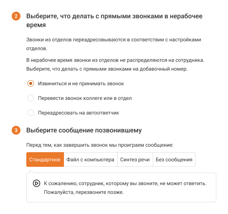Open the 'Файл с компьютера' tab

[x=90, y=159]
